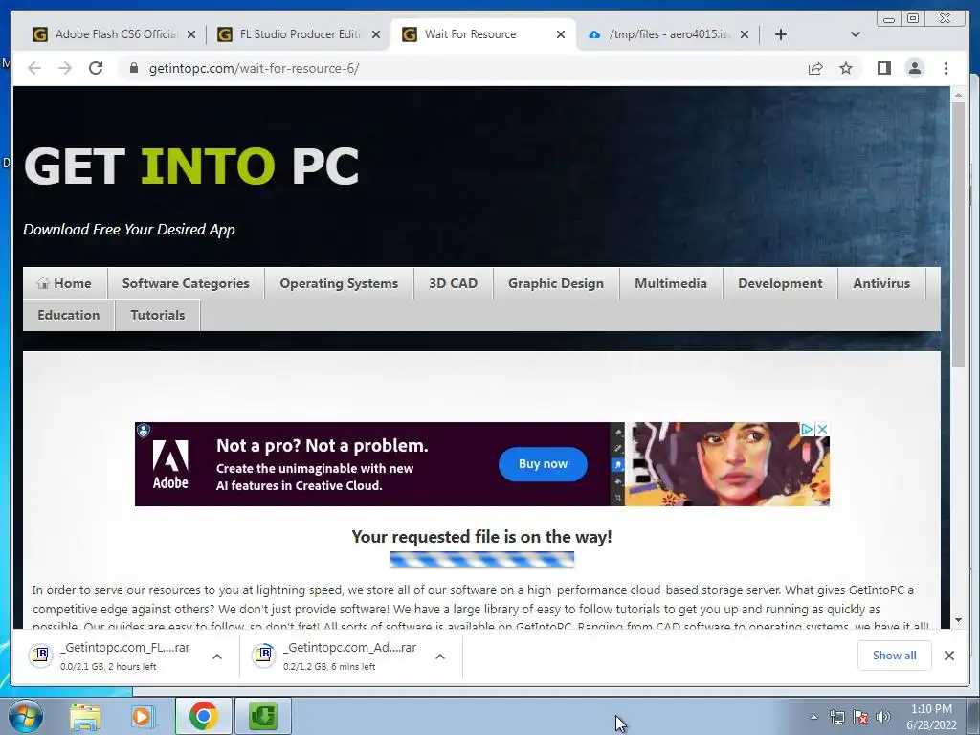The width and height of the screenshot is (980, 735).
Task: Open the Education category
Action: click(69, 315)
